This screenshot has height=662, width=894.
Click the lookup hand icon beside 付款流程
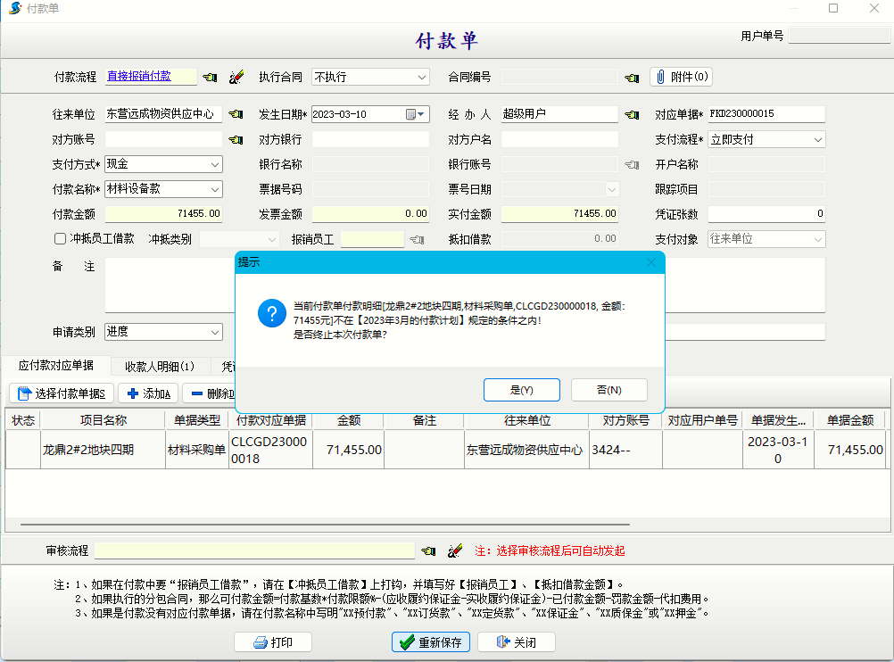click(211, 78)
